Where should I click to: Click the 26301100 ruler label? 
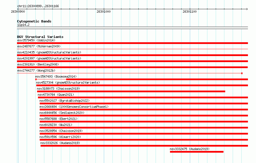pyautogui.click(x=190, y=11)
